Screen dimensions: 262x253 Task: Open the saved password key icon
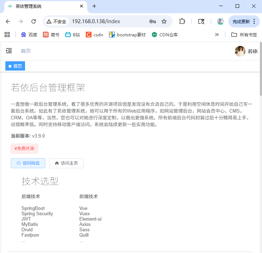(152, 21)
